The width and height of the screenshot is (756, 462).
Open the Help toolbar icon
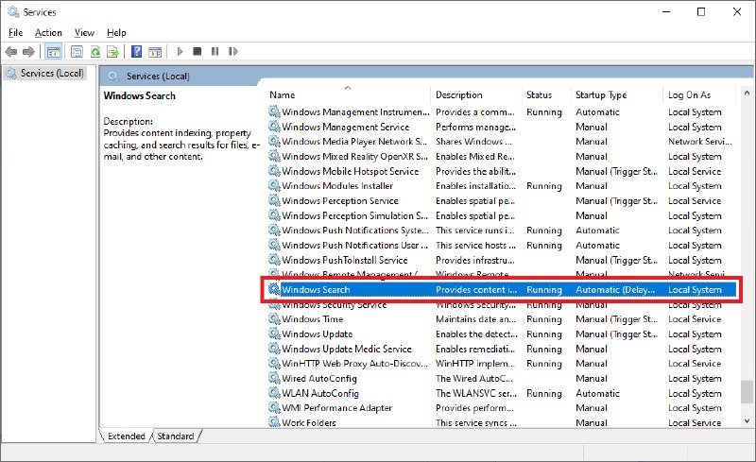136,51
